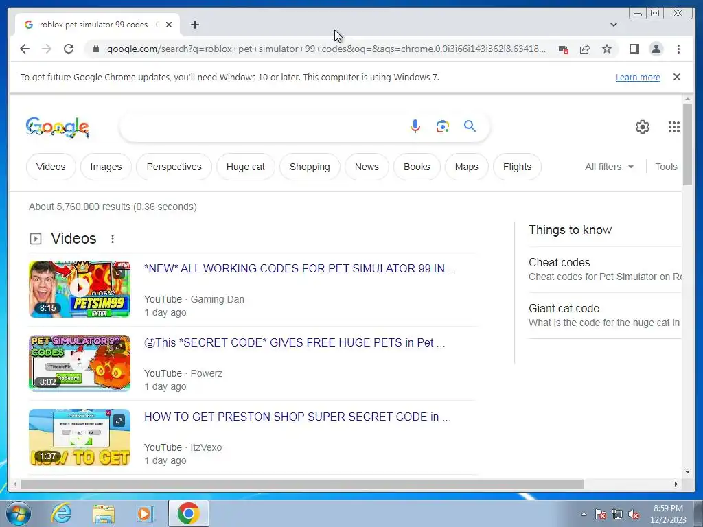Viewport: 703px width, 527px height.
Task: Bookmark this page with the star icon
Action: coord(607,49)
